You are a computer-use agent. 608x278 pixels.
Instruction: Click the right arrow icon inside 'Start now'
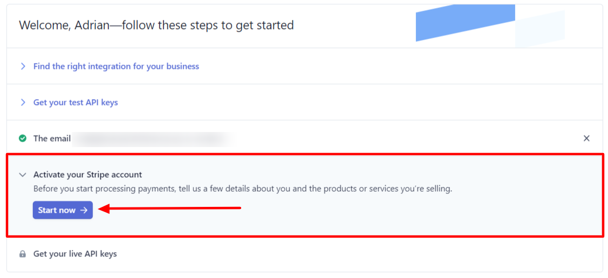point(84,210)
